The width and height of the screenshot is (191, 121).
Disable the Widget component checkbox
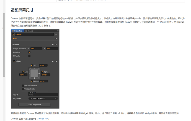(x=14, y=61)
